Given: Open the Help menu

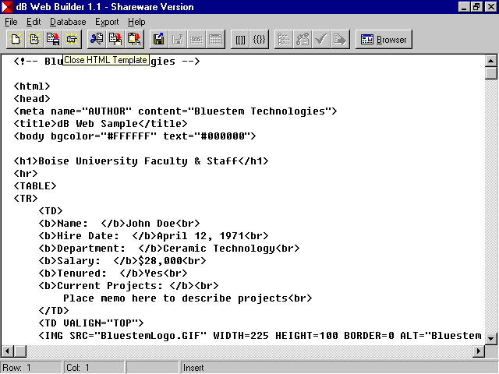Looking at the screenshot, I should [x=136, y=22].
